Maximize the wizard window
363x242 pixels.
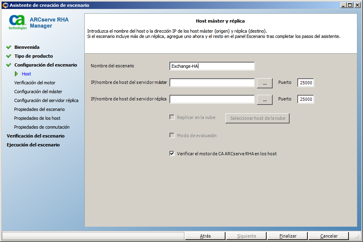coord(350,5)
